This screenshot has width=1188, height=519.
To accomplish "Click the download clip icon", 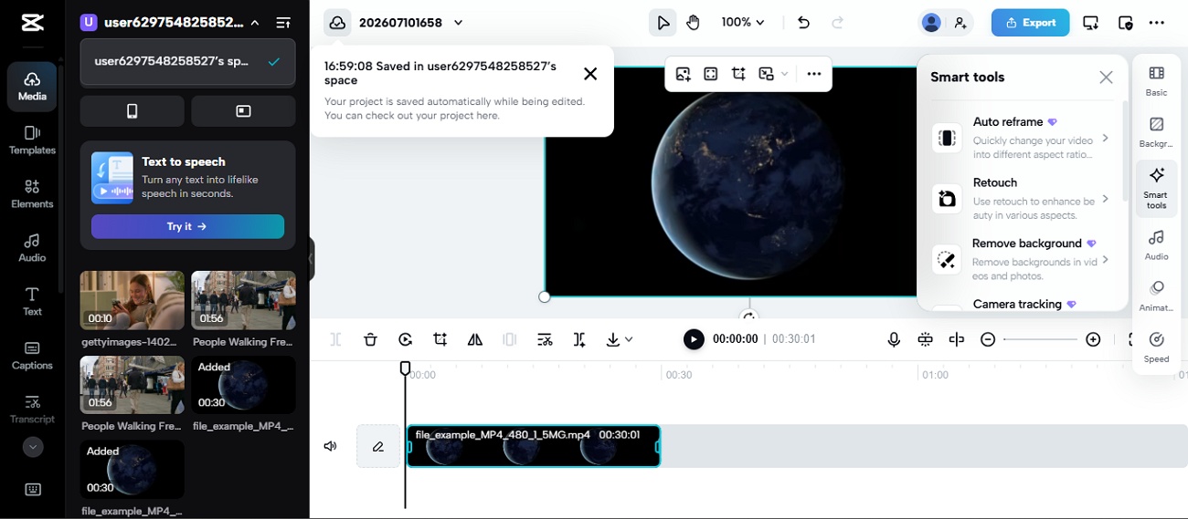I will (613, 339).
